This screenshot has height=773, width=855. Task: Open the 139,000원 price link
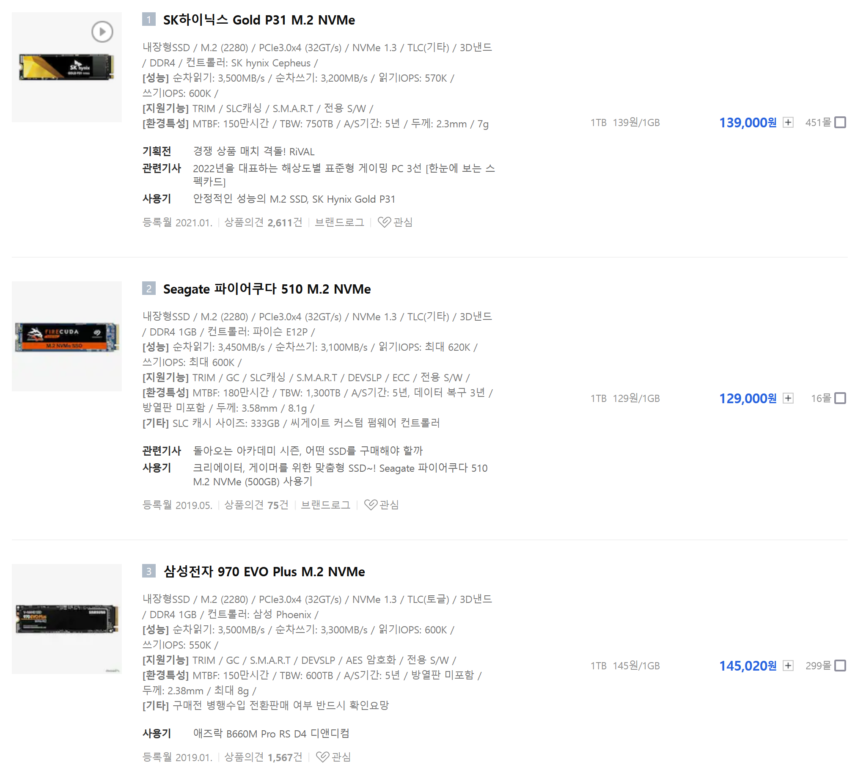pyautogui.click(x=748, y=123)
